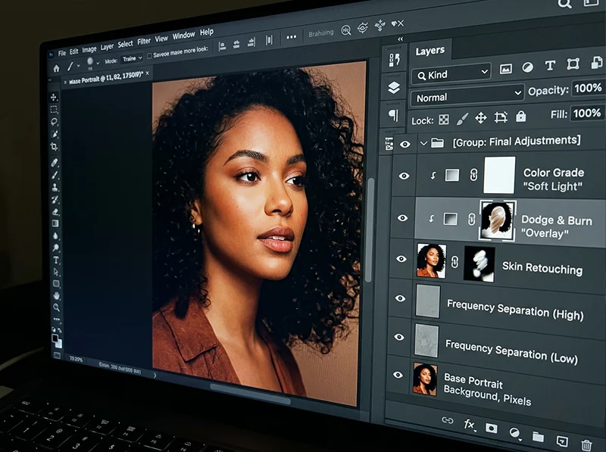
Task: Select the History Brush tool
Action: [55, 199]
